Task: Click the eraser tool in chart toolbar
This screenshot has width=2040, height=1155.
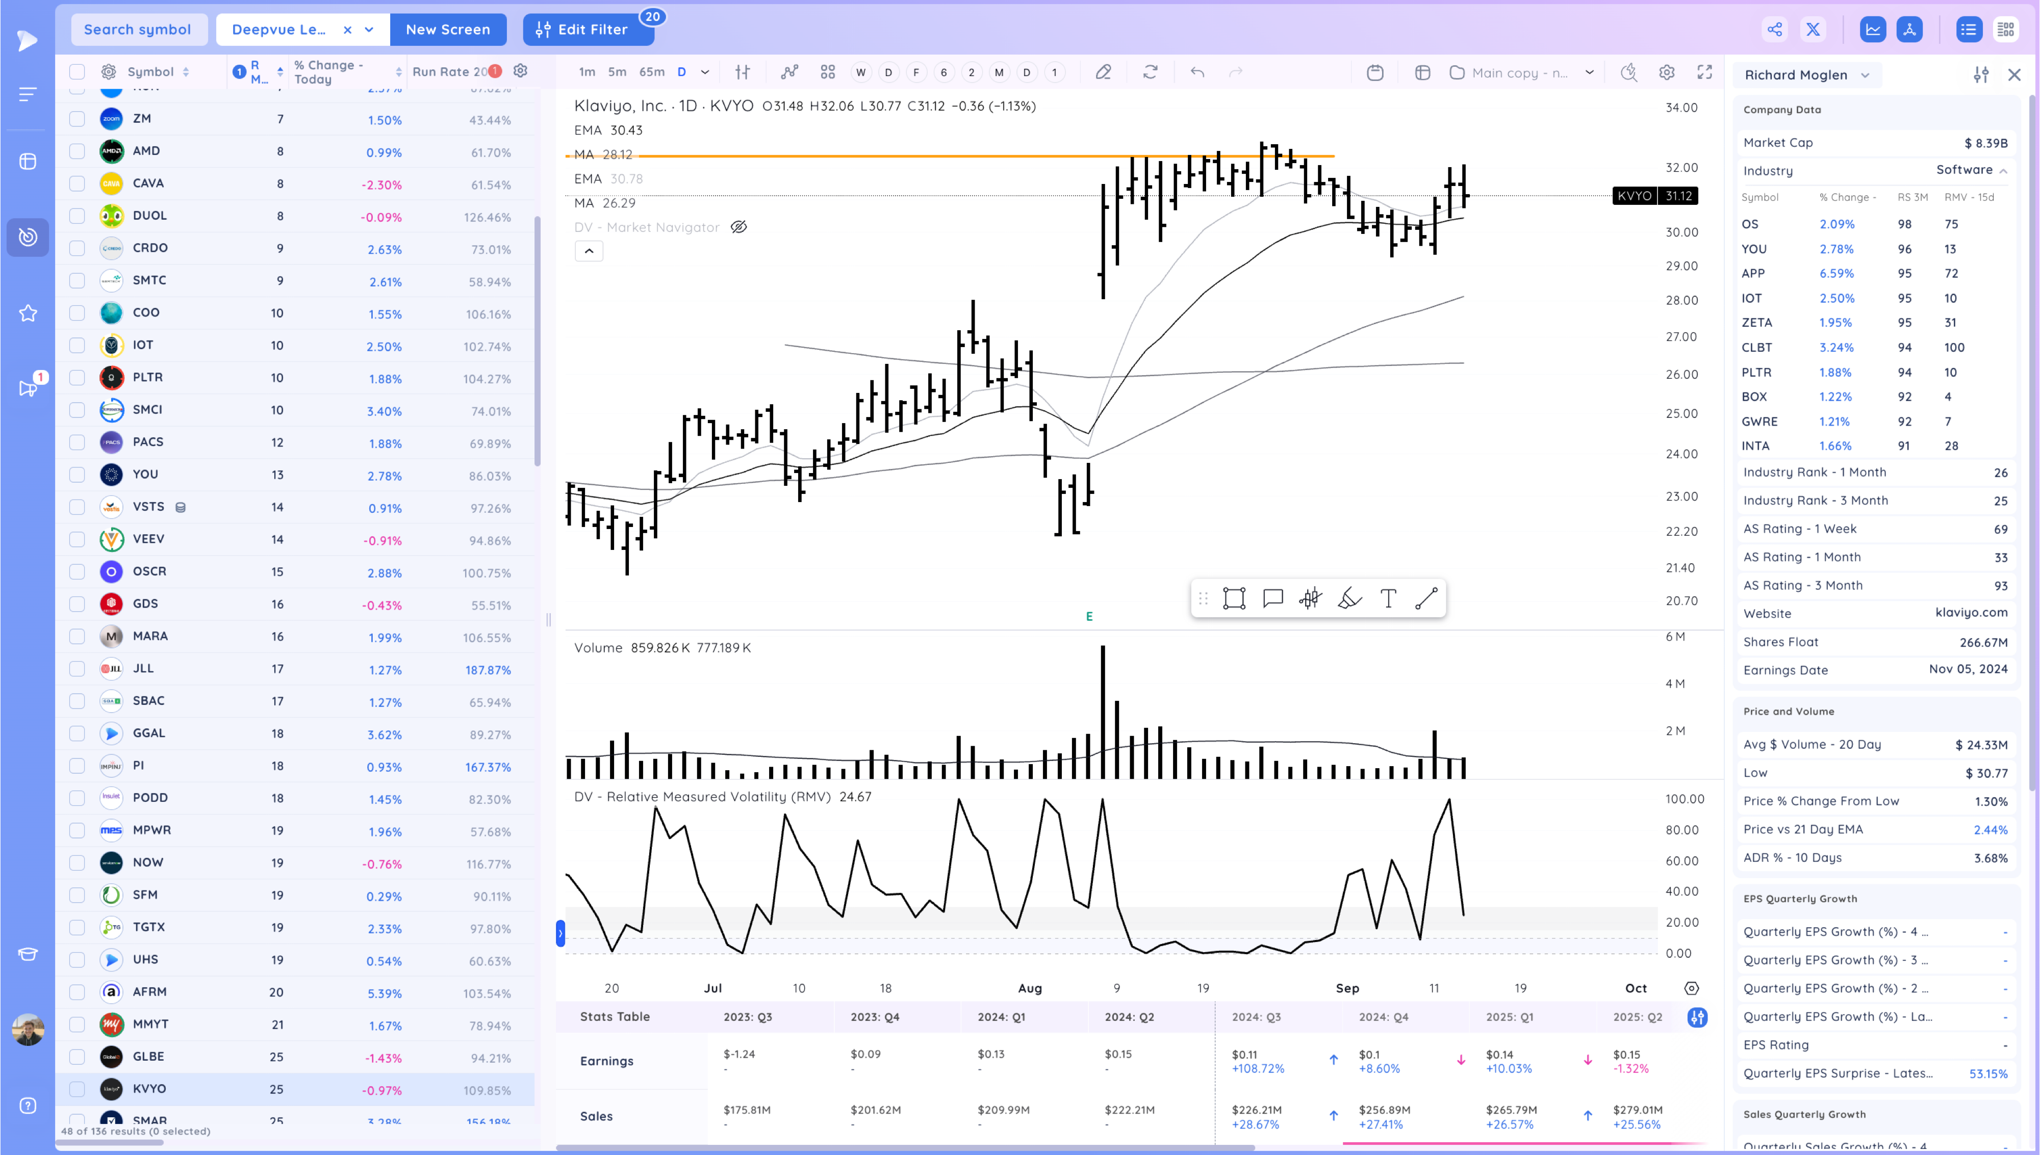Action: (x=1103, y=72)
